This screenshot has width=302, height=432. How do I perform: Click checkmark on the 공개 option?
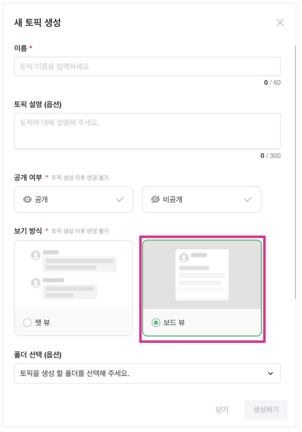coord(120,200)
